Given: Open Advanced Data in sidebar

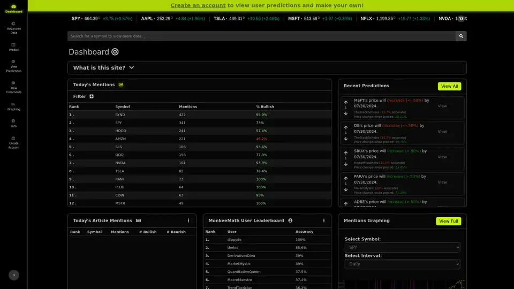Looking at the screenshot, I should tap(13, 27).
